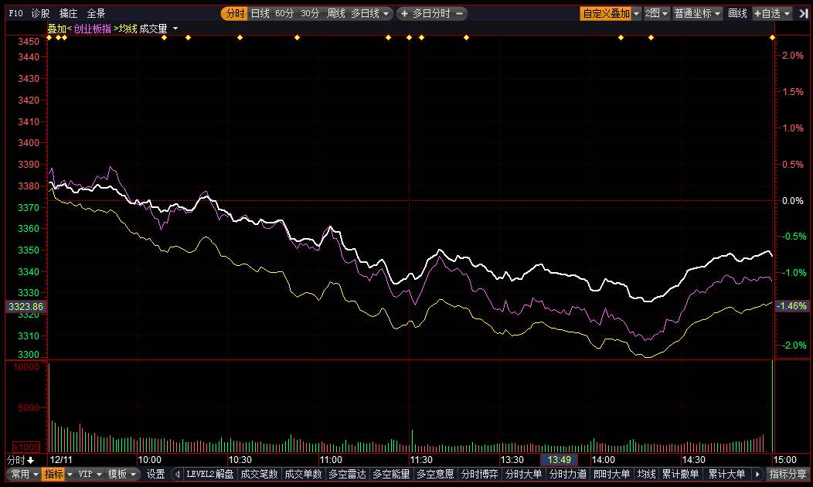Select the 分时力道 indicator tab
Viewport: 813px width, 487px height.
tap(568, 474)
